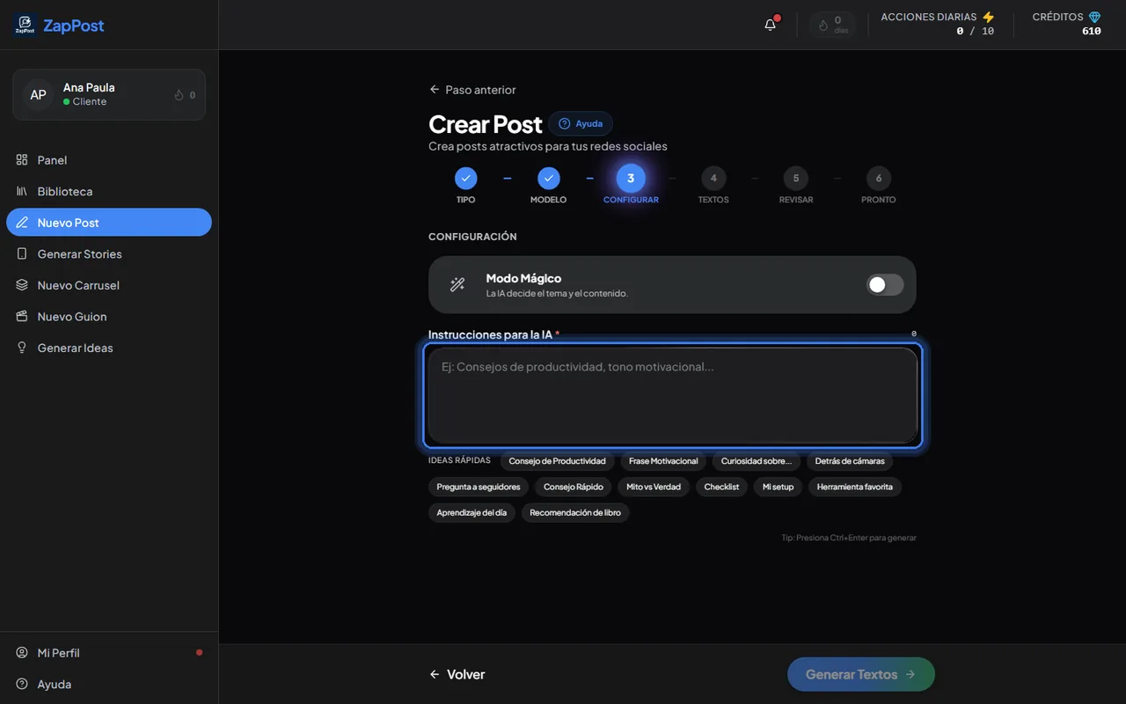The width and height of the screenshot is (1126, 704).
Task: Click the daily actions lightning icon
Action: tap(988, 18)
